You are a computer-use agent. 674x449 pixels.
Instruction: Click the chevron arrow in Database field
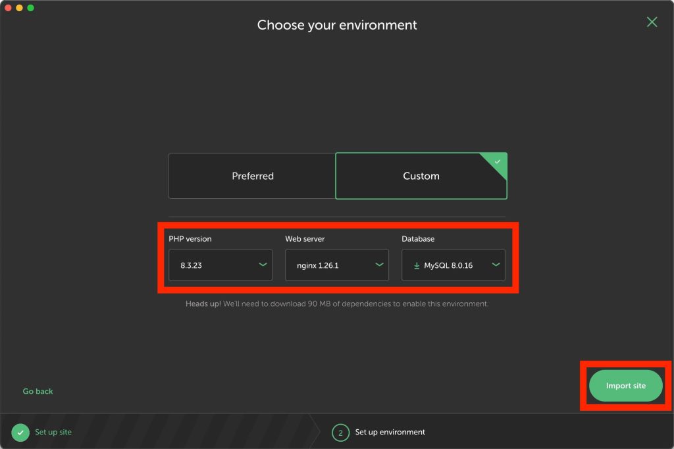(x=496, y=265)
